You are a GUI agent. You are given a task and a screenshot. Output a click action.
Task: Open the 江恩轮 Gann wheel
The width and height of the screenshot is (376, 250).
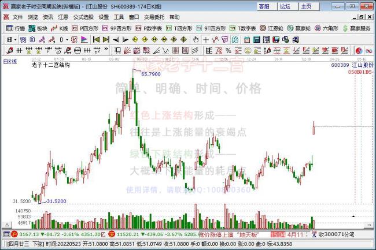(x=271, y=28)
